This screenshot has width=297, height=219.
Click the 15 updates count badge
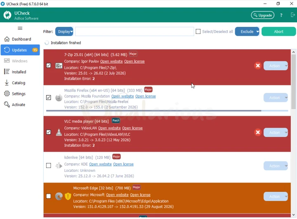tap(35, 50)
